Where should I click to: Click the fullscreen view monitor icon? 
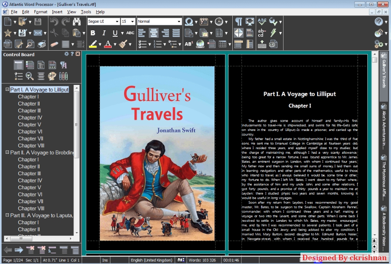click(250, 22)
